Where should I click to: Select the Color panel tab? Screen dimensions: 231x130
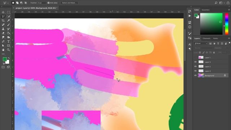tap(196, 10)
